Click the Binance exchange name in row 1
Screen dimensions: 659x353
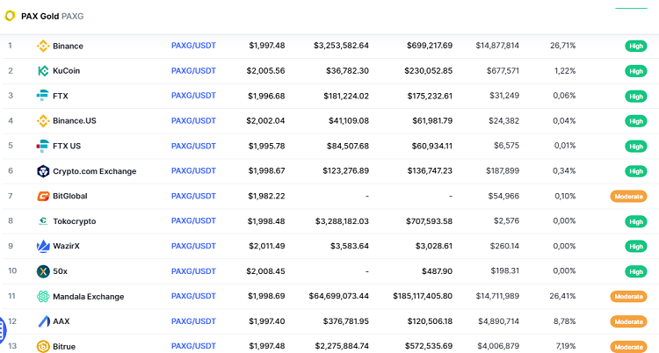point(68,46)
